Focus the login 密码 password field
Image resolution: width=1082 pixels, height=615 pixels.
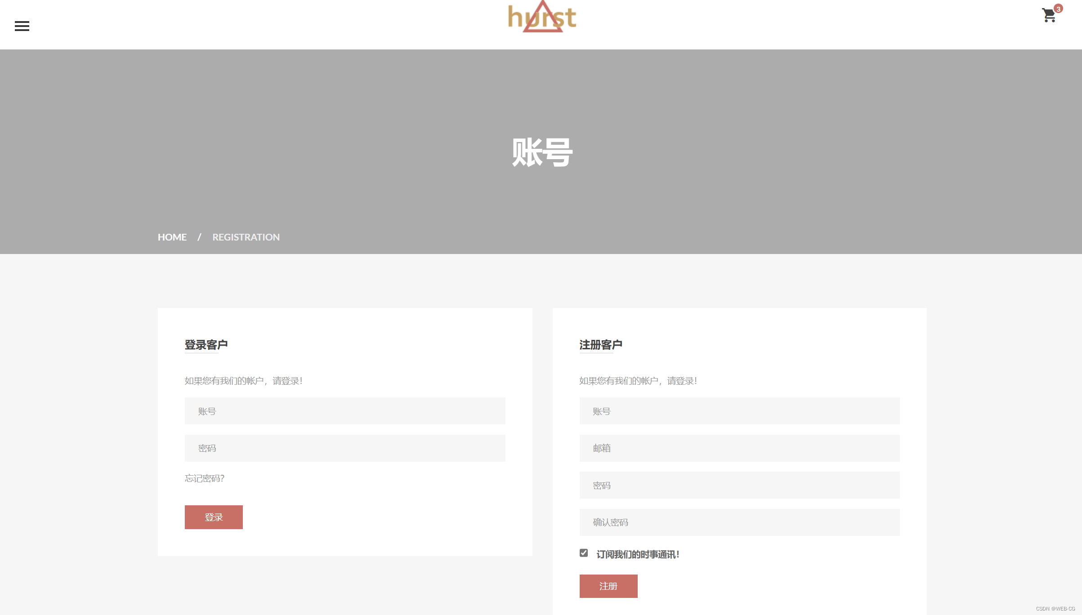[x=344, y=448]
